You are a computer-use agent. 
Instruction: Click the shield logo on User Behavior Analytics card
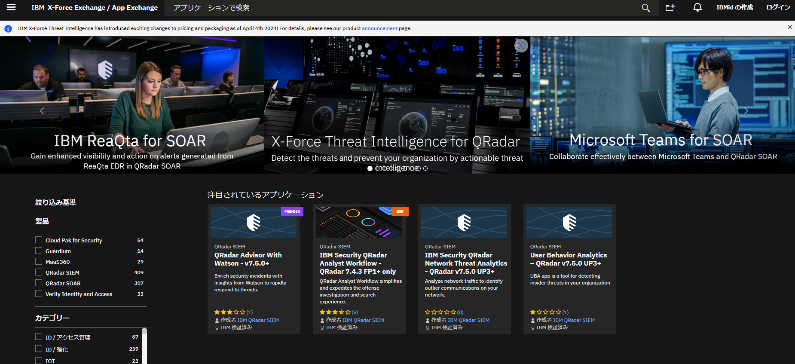[x=569, y=223]
